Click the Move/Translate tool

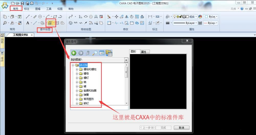point(116,16)
